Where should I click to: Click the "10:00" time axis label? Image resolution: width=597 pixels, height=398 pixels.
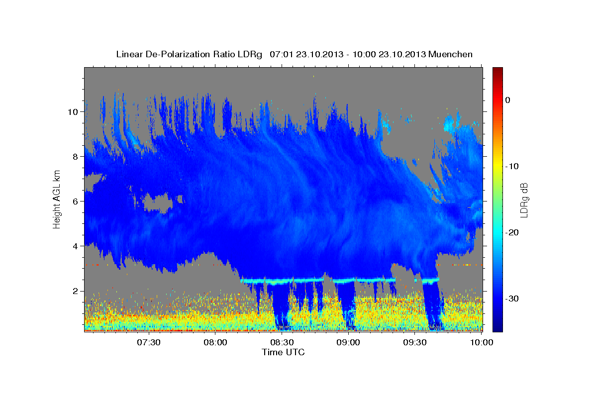(482, 342)
